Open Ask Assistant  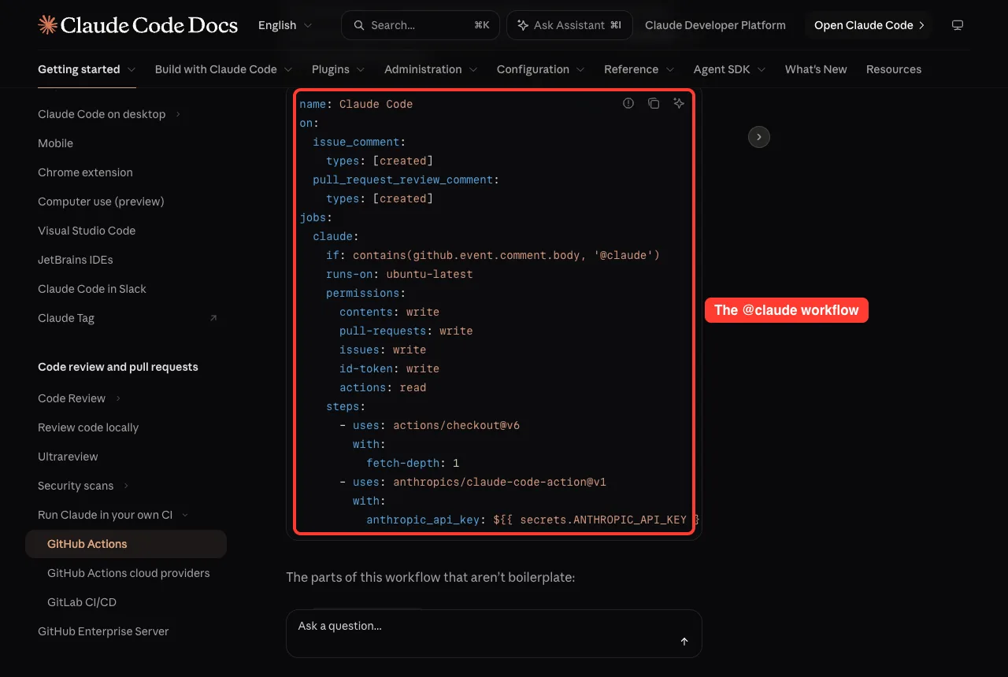(569, 25)
